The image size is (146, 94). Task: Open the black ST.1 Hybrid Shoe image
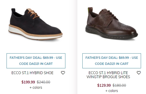(36, 24)
